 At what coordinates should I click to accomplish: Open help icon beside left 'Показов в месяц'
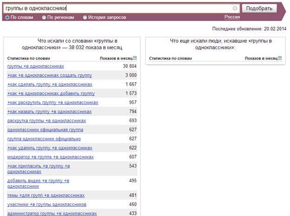pyautogui.click(x=135, y=58)
